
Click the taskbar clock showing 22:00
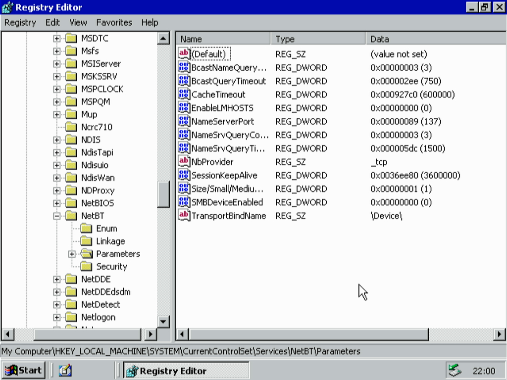pyautogui.click(x=484, y=371)
